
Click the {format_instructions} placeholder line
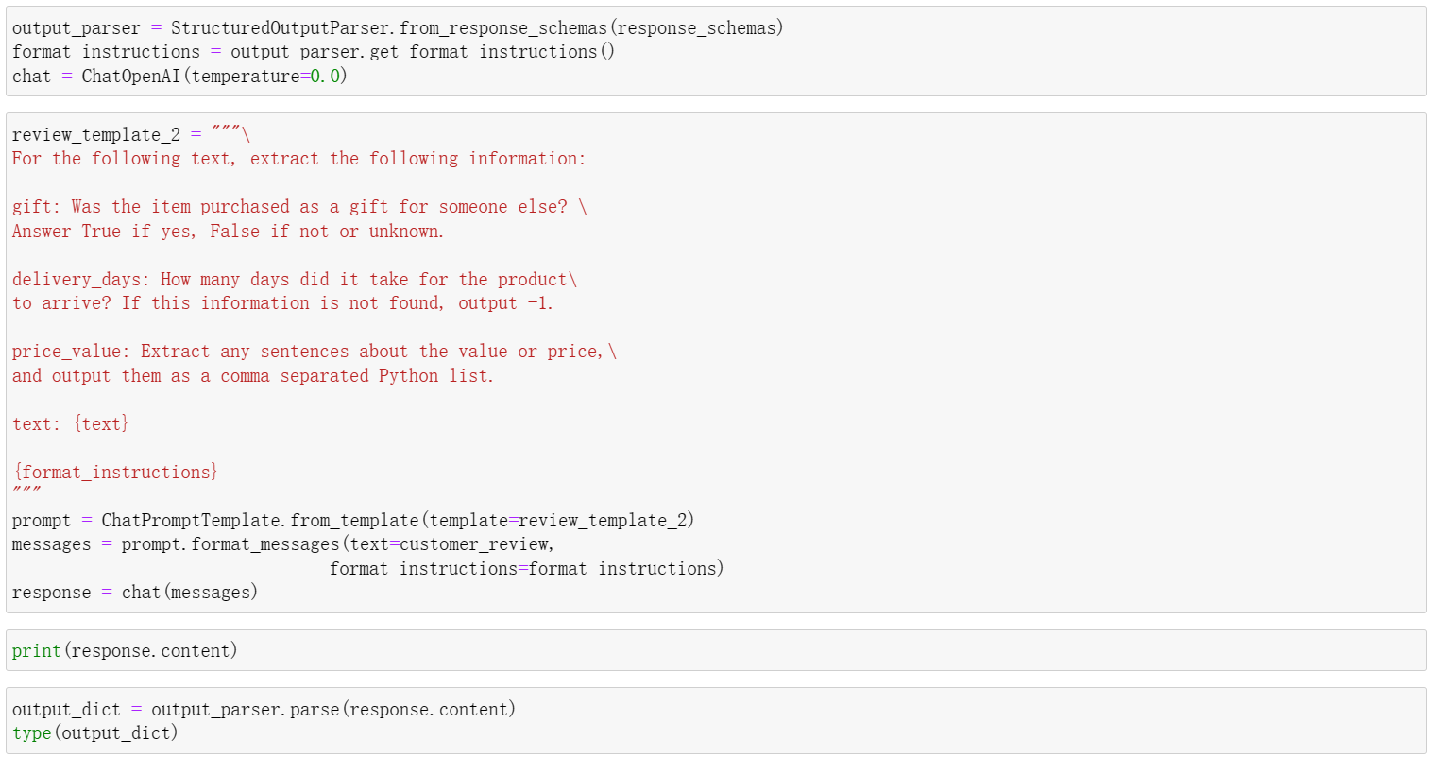point(115,473)
